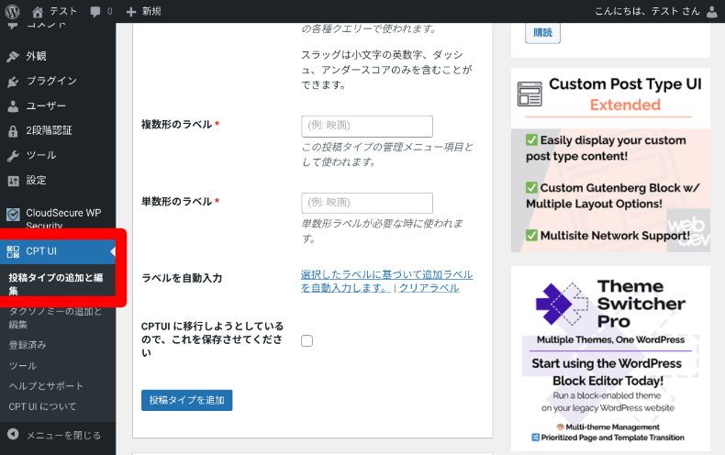The height and width of the screenshot is (455, 725).
Task: Focus the 単数形のラベル input field
Action: pyautogui.click(x=367, y=204)
